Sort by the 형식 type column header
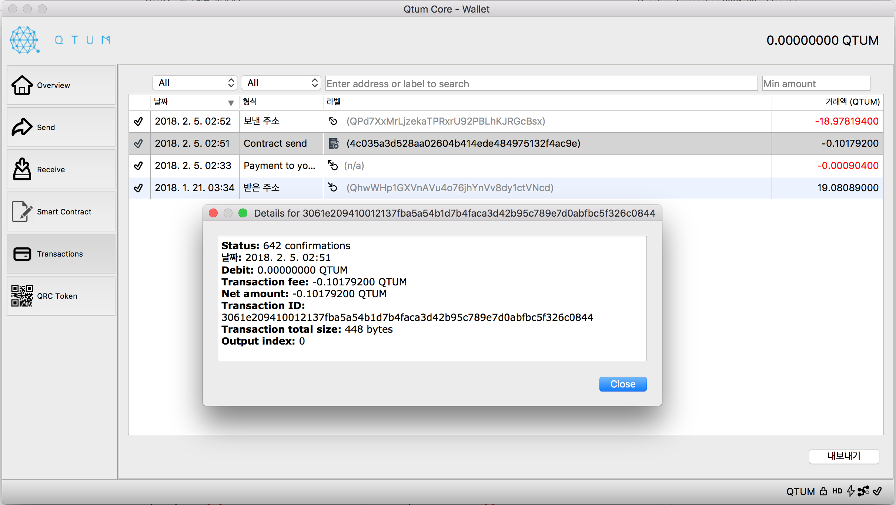 click(x=281, y=102)
